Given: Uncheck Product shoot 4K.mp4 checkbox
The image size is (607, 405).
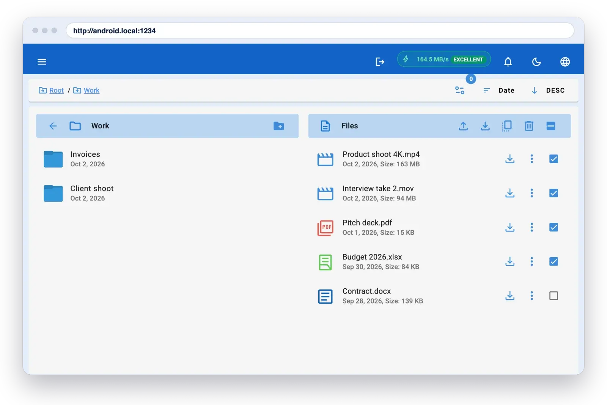Looking at the screenshot, I should click(x=554, y=159).
